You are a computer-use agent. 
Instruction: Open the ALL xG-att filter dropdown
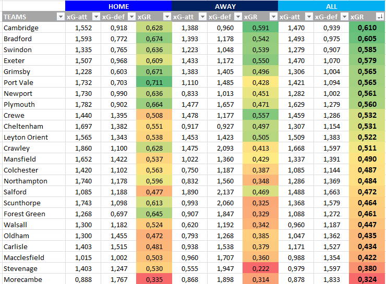309,17
